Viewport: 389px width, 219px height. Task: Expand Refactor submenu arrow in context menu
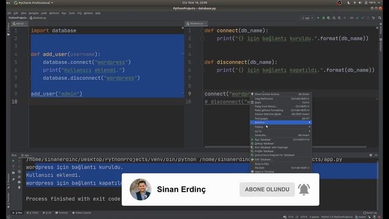pos(309,122)
